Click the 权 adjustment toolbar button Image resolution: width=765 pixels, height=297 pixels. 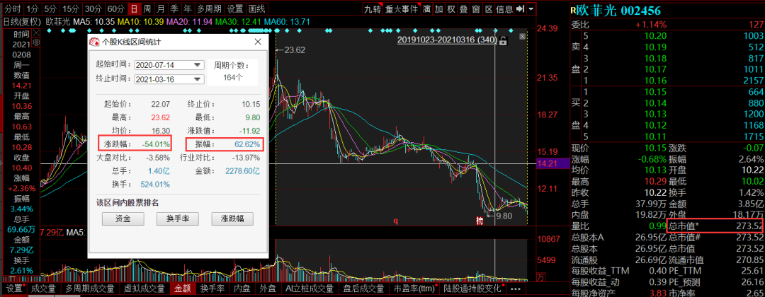click(450, 8)
